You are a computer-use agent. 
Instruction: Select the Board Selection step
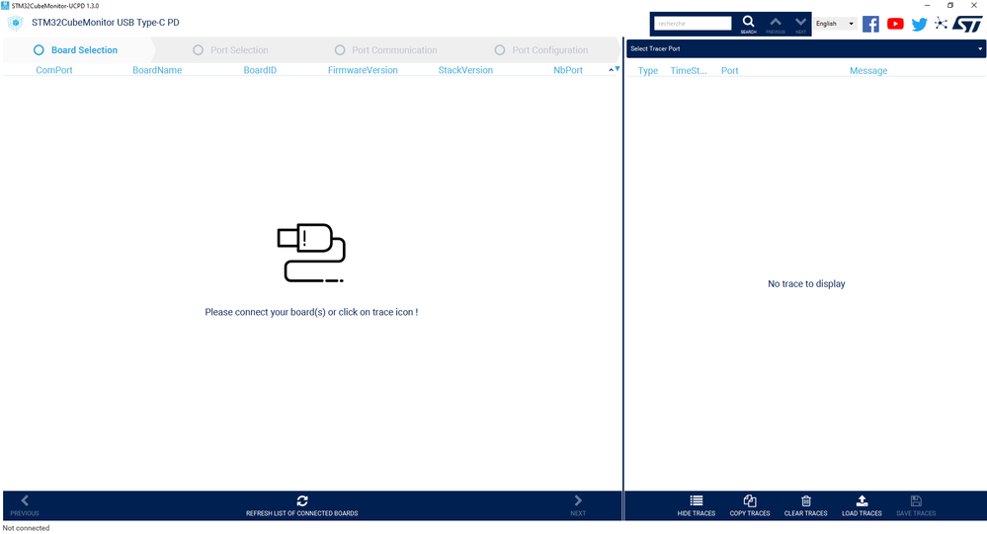tap(75, 50)
